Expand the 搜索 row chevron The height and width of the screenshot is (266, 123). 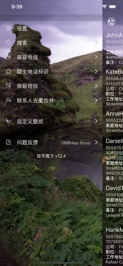(96, 42)
